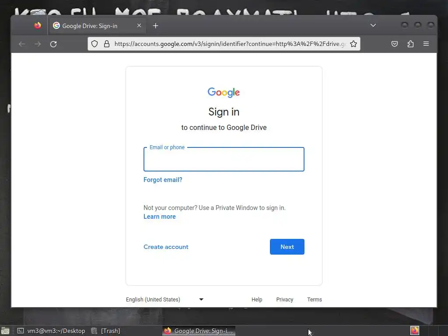Reload the current page
Screen dimensions: 448x336
point(53,44)
